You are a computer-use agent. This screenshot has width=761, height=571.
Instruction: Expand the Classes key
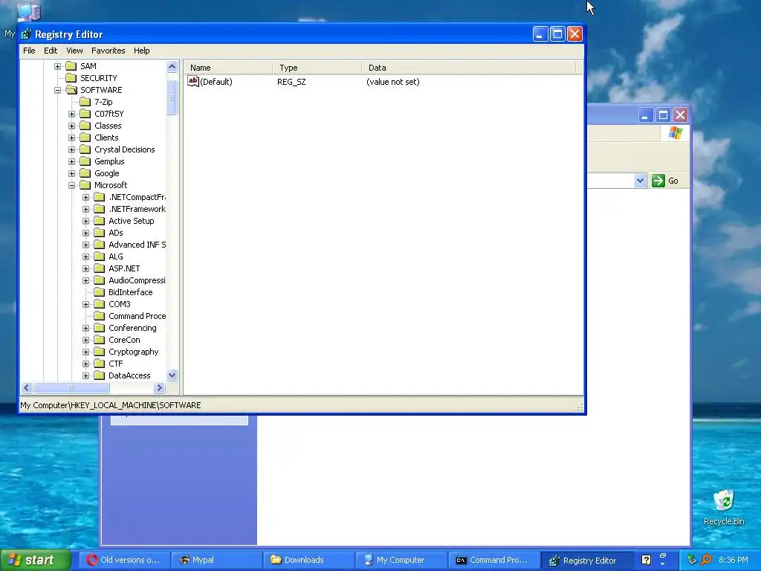point(72,126)
